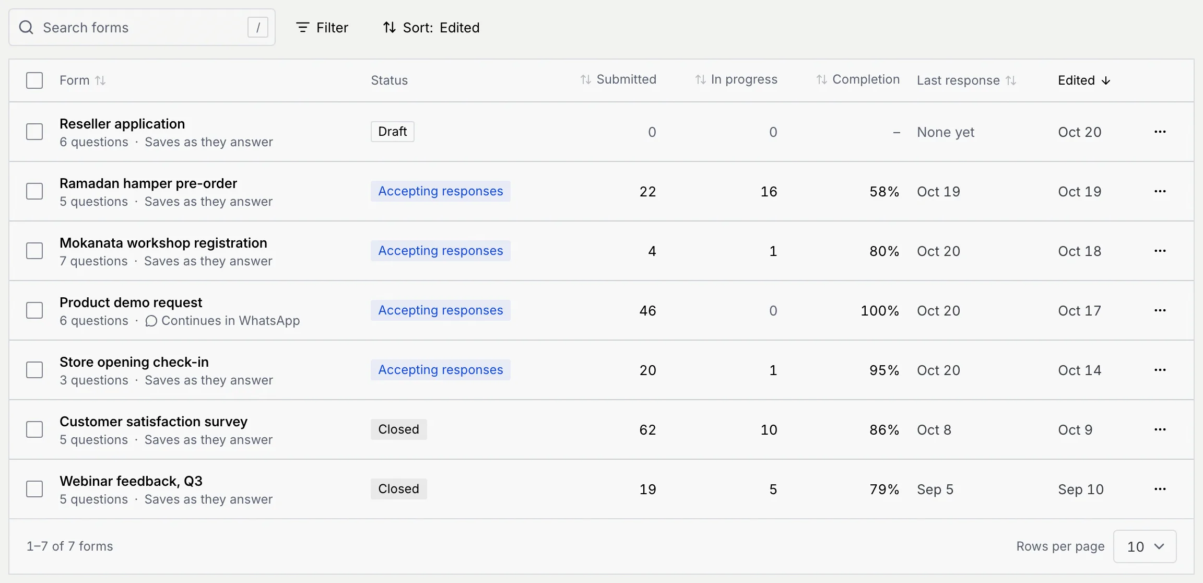Click the Draft status badge

point(393,132)
